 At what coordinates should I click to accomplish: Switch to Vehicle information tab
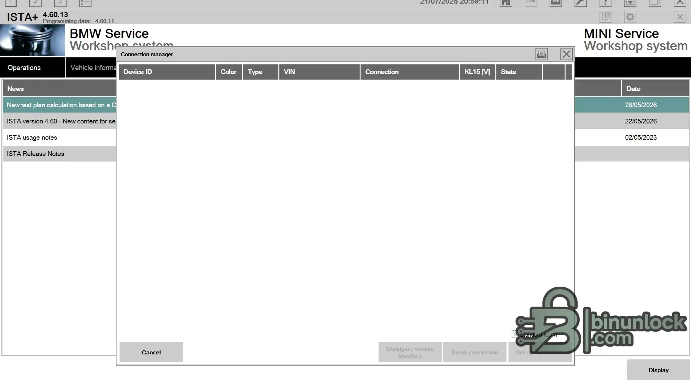[x=91, y=67]
